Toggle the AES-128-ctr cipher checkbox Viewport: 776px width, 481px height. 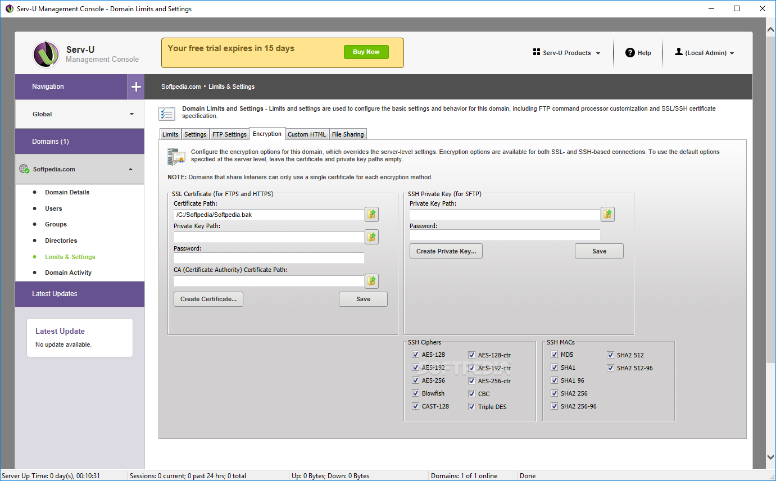pos(471,355)
